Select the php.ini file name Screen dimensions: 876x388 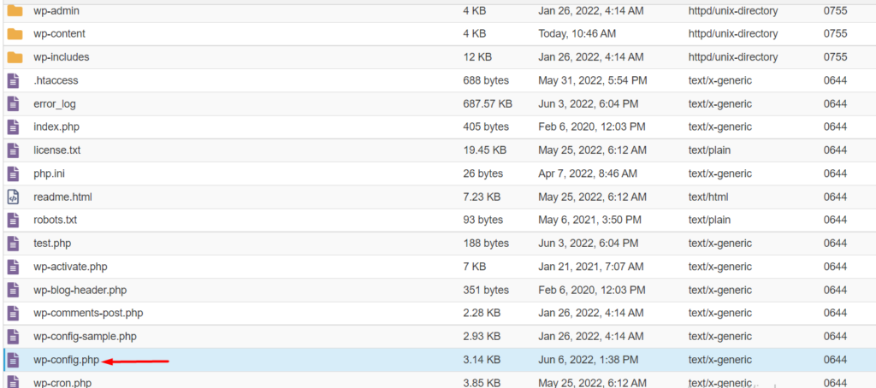pos(49,173)
